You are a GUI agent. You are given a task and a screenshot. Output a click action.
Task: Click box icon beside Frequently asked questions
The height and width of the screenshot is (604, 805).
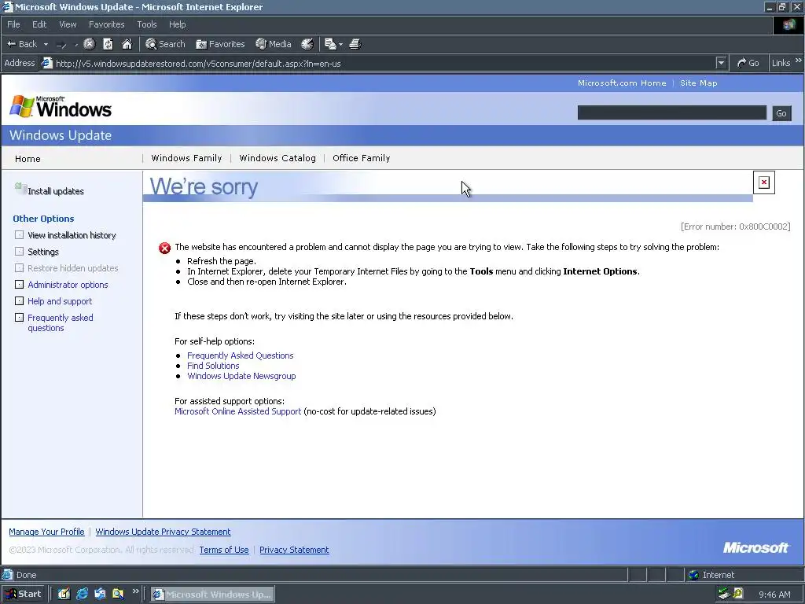tap(19, 317)
